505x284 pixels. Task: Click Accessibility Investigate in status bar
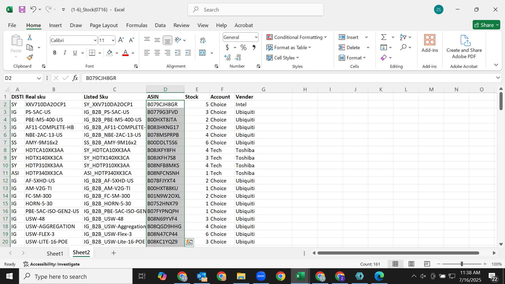pyautogui.click(x=52, y=264)
